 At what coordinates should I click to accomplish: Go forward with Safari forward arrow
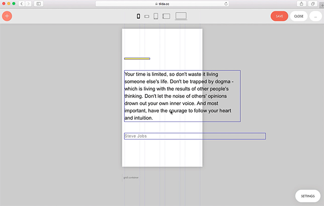28,4
